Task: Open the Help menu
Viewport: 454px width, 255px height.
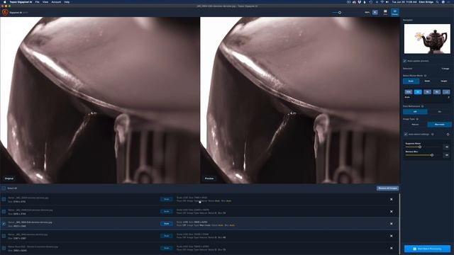Action: 67,2
